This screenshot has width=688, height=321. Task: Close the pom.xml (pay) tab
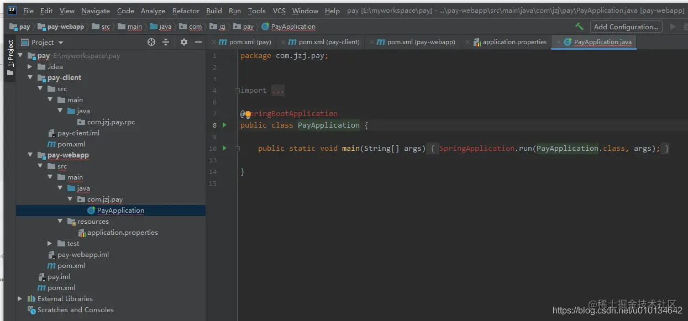[214, 42]
